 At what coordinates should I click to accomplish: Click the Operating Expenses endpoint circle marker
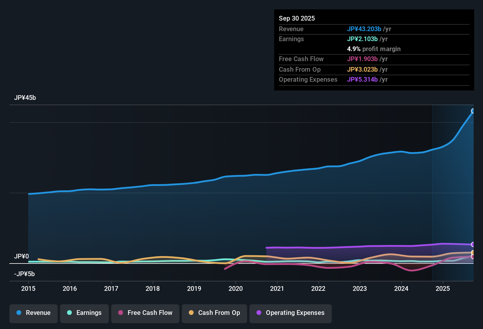473,244
